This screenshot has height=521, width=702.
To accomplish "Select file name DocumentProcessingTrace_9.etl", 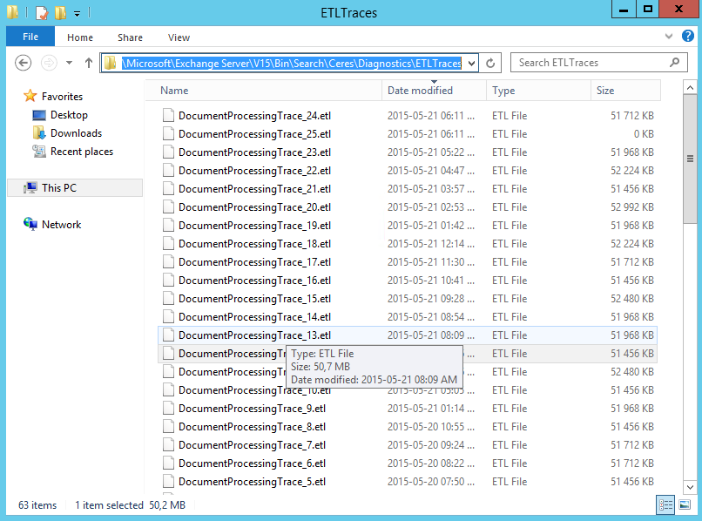I will [x=252, y=409].
